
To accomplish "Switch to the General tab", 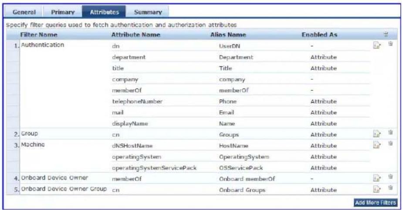I will (x=24, y=12).
